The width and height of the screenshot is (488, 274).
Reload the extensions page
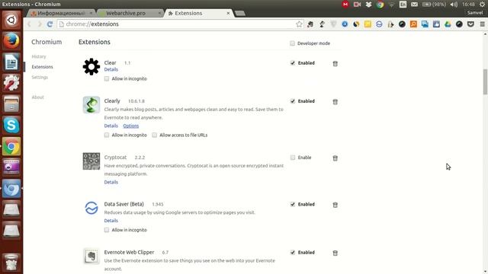[x=50, y=24]
